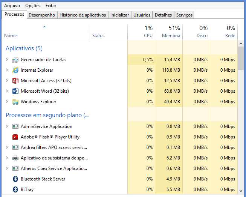Click the Bluetooth Stack Server icon
Image resolution: width=246 pixels, height=197 pixels.
[15, 179]
